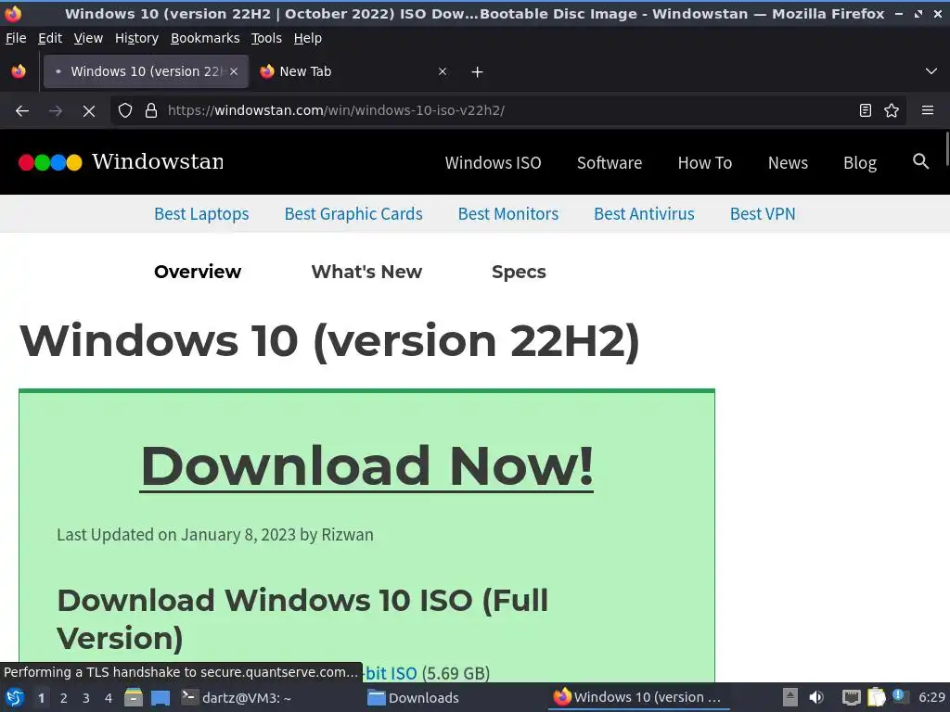Close the Windows 10 tab

234,71
